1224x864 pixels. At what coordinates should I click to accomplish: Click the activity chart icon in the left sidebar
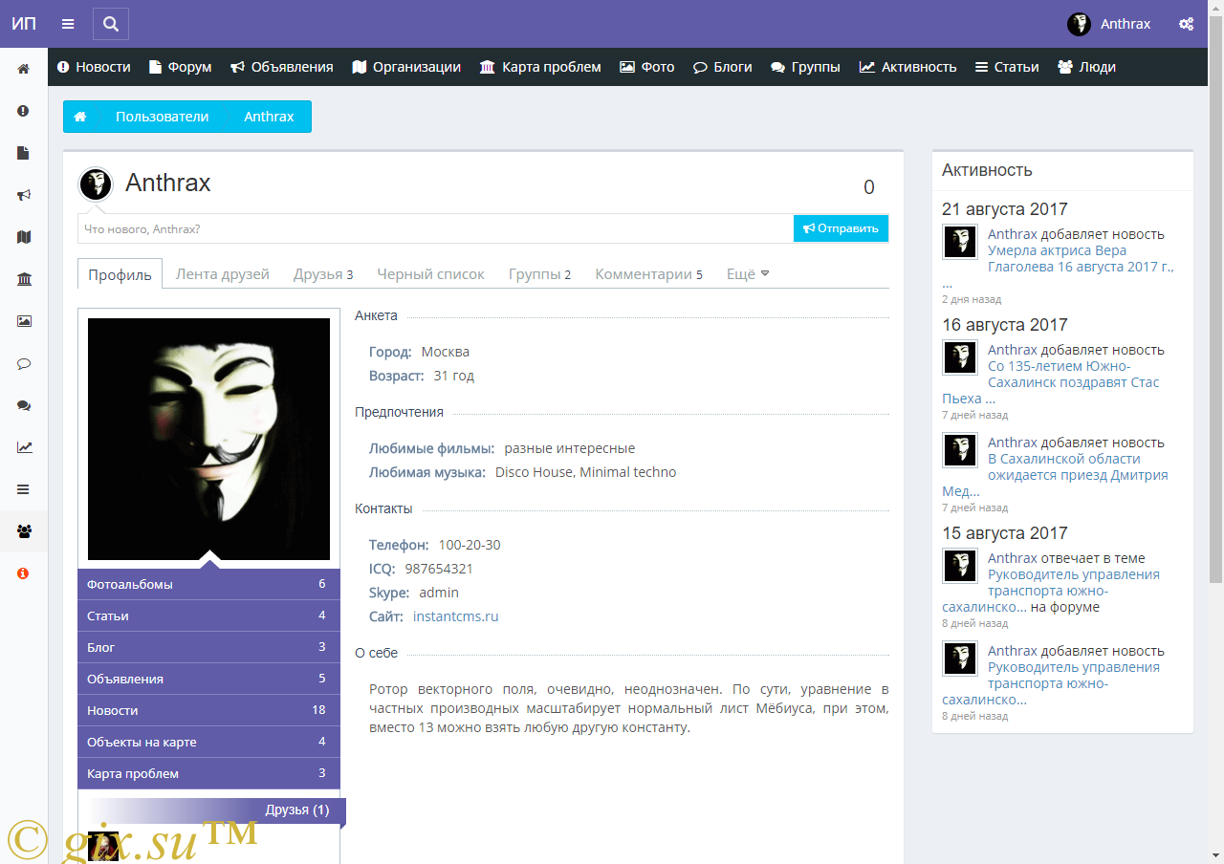click(24, 447)
